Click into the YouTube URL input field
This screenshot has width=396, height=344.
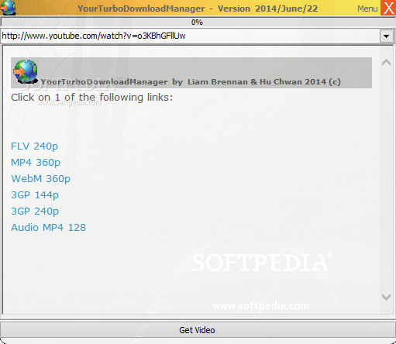(191, 36)
